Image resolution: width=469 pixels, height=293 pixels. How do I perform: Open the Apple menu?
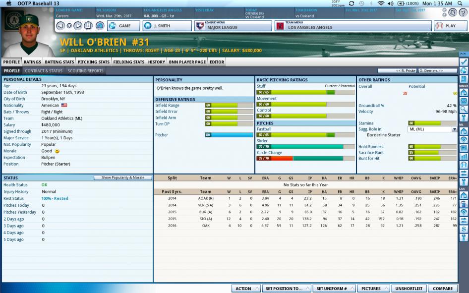(x=8, y=3)
